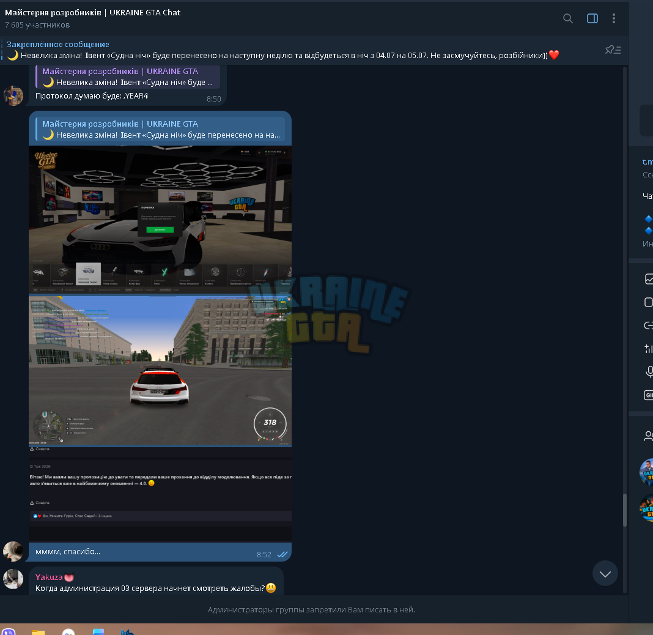Click the 8:50 message timestamp
This screenshot has width=653, height=635.
coord(213,98)
